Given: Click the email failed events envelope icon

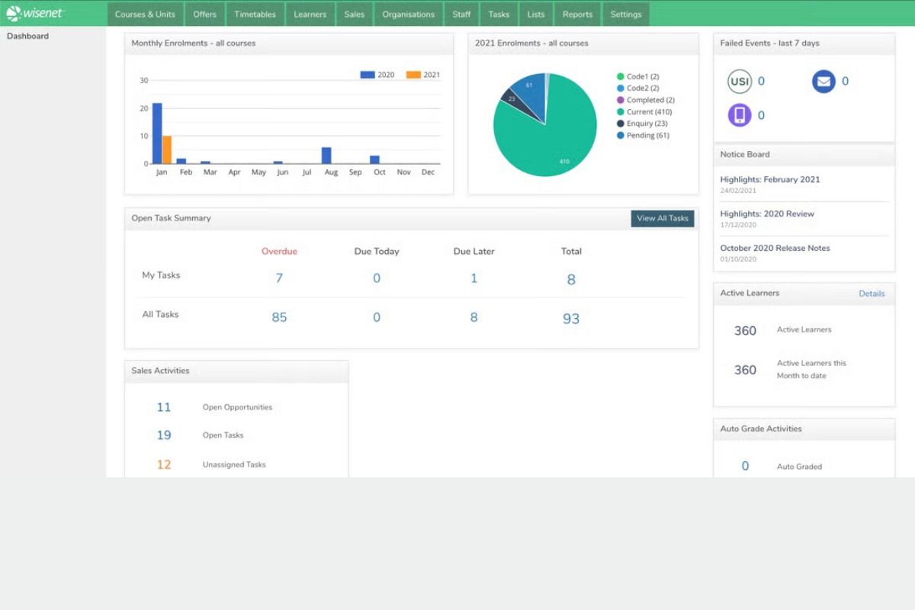Looking at the screenshot, I should (823, 81).
